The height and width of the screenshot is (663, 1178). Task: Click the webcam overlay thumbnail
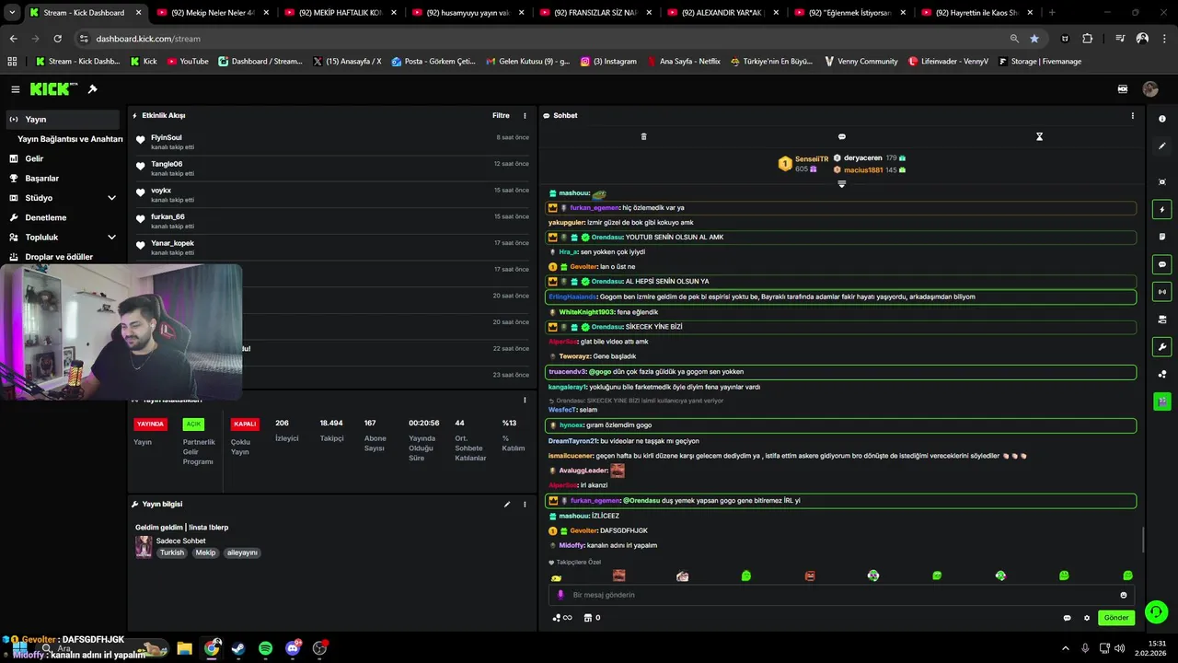pyautogui.click(x=121, y=332)
